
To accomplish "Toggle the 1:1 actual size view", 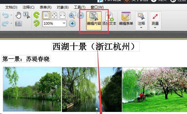I will point(46,15).
